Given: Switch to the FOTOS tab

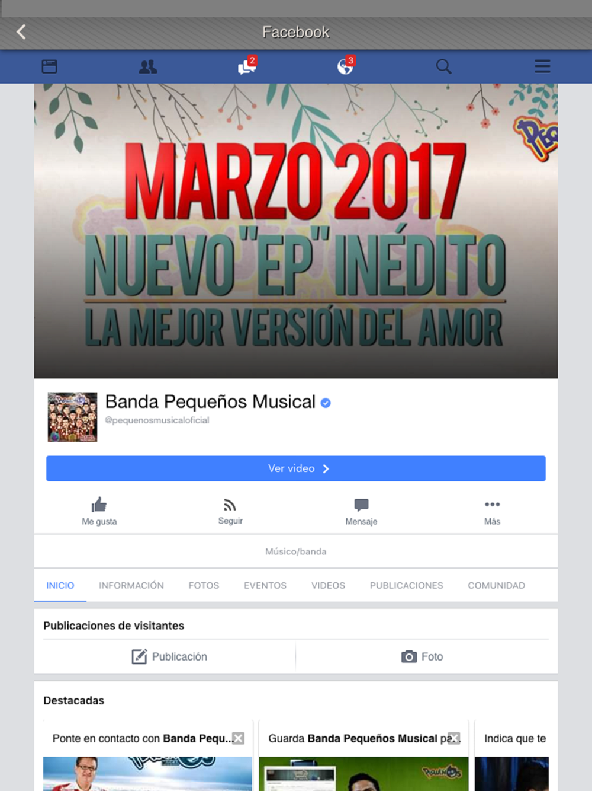Looking at the screenshot, I should pyautogui.click(x=204, y=585).
